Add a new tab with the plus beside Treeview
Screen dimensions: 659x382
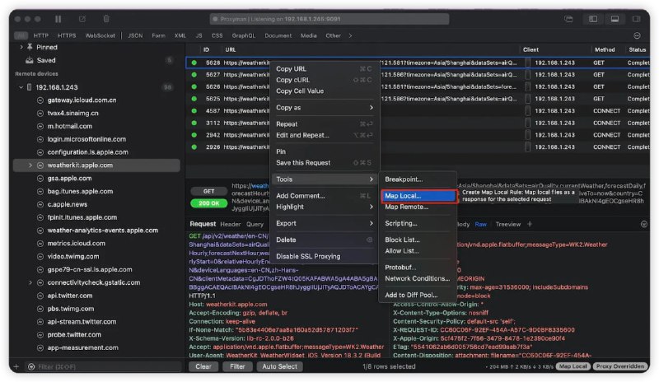click(x=530, y=224)
